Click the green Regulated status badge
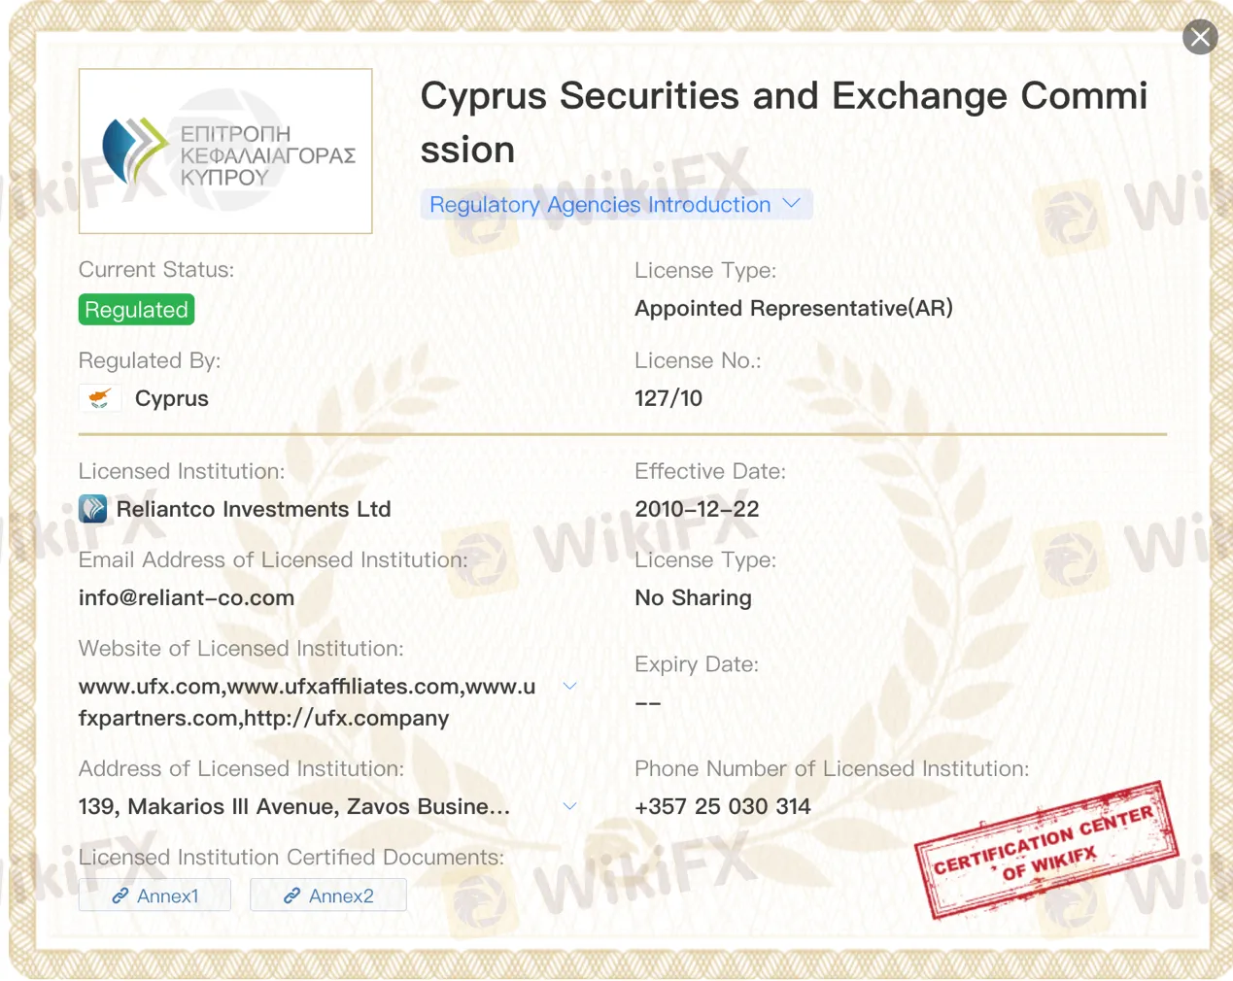The image size is (1233, 981). pyautogui.click(x=136, y=310)
